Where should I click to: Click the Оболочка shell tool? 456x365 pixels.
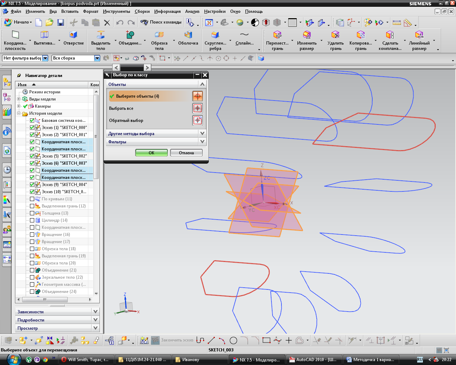pyautogui.click(x=188, y=38)
